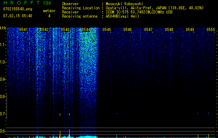Screen dimensions: 218x138
Task: Click the 0546 time marker
Action: tap(128, 30)
